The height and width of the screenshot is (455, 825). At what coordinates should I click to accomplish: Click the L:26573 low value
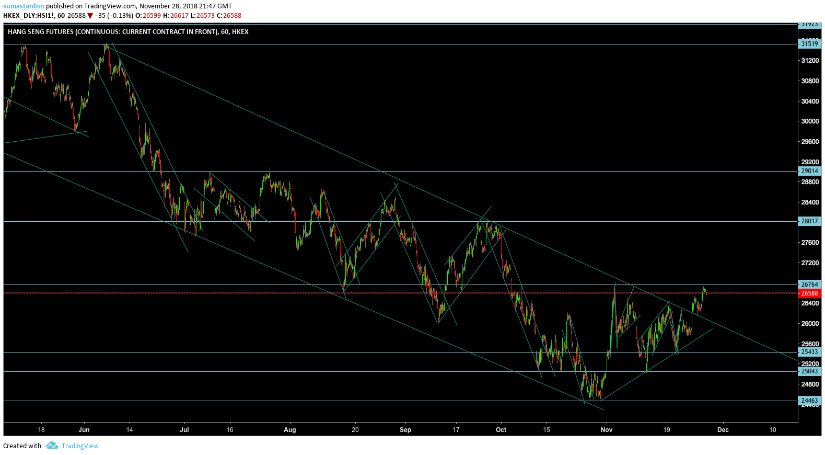click(x=203, y=16)
